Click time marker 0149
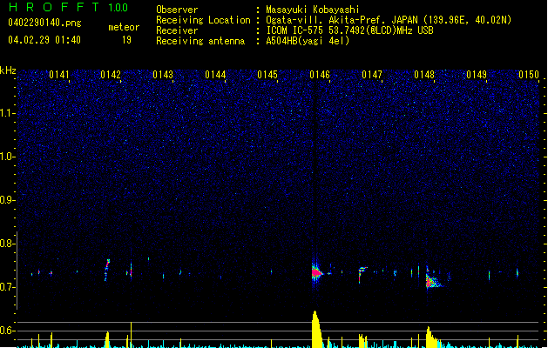548x348 pixels. coord(477,75)
